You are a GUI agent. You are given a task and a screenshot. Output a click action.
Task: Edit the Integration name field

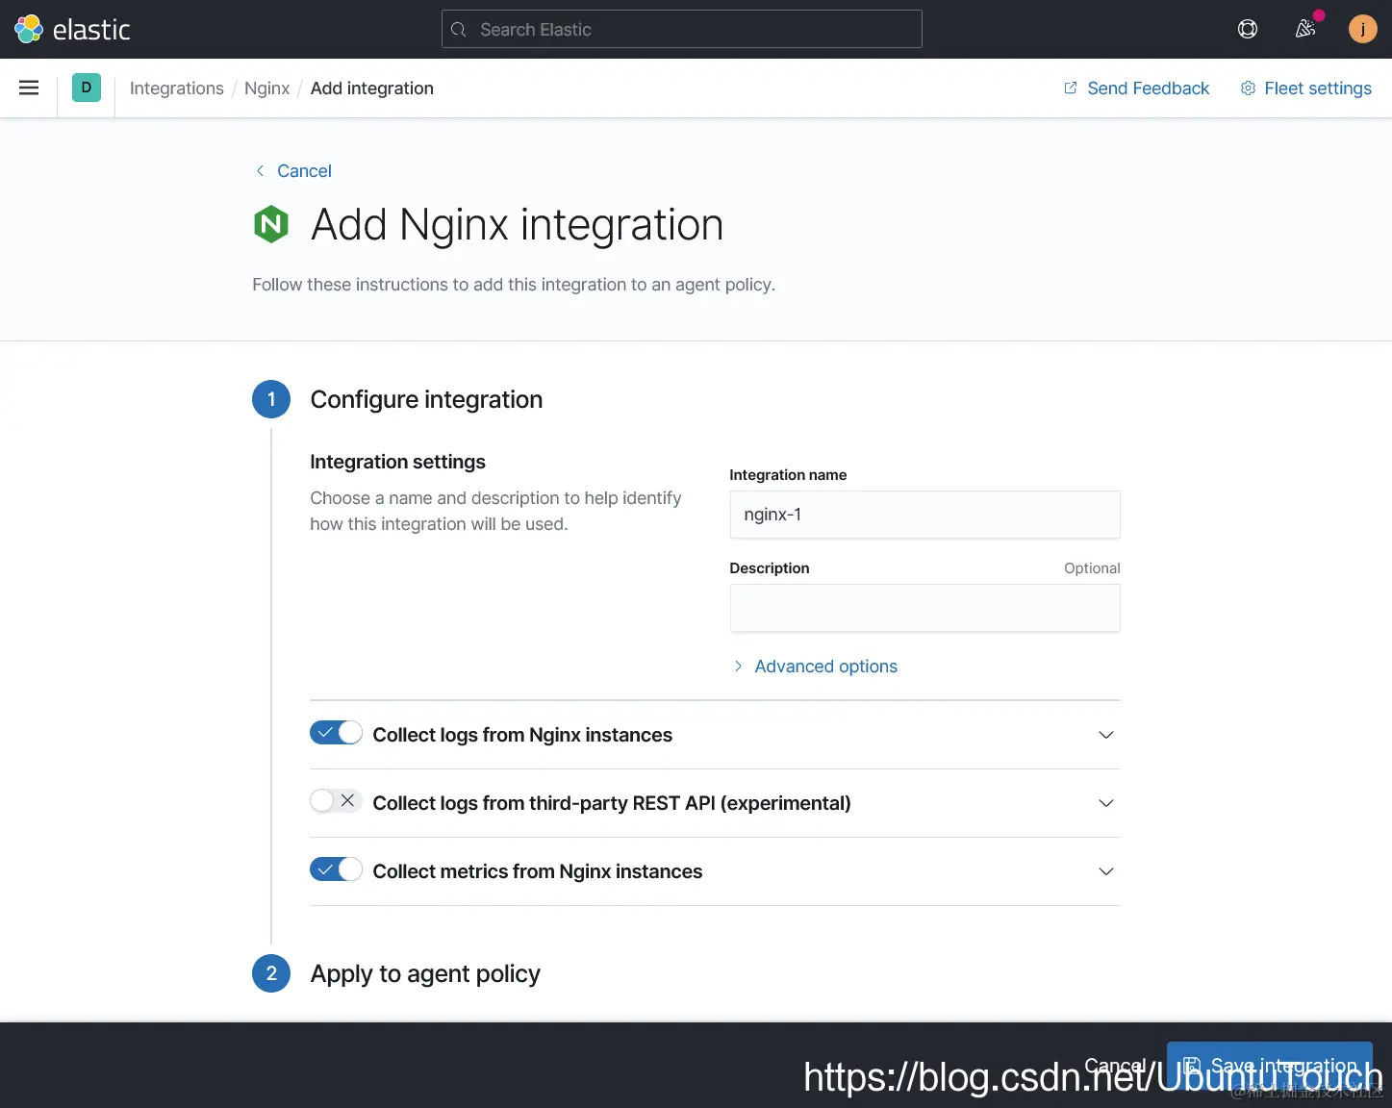pyautogui.click(x=924, y=515)
